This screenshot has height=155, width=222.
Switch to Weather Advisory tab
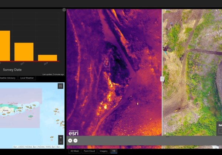[7, 77]
